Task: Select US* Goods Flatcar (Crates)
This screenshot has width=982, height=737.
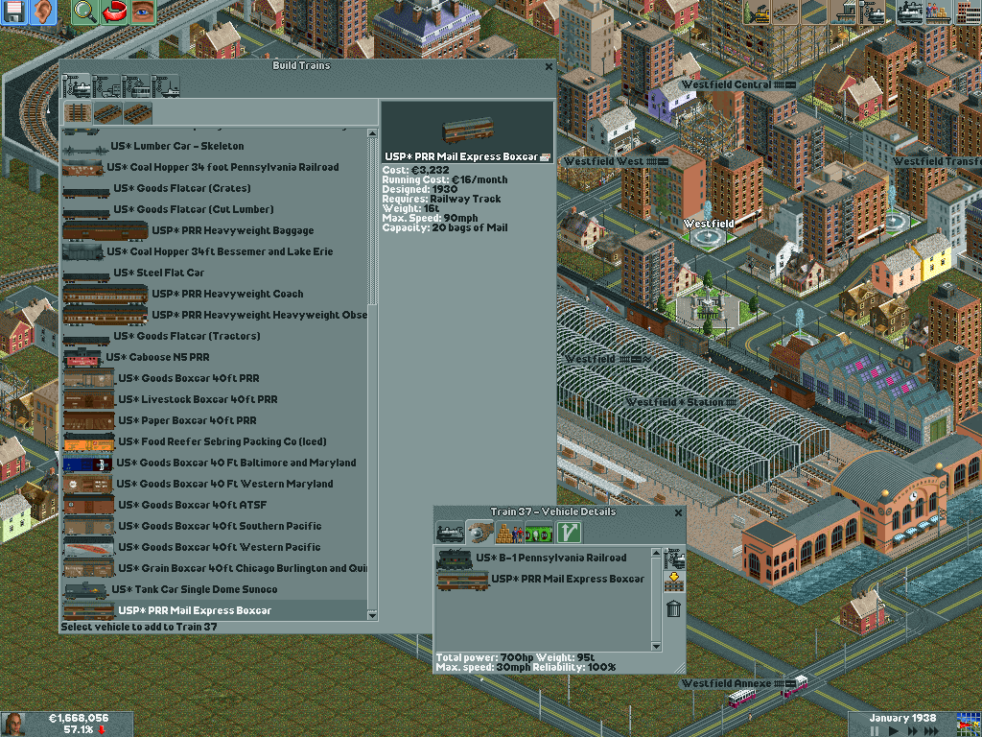Action: click(x=214, y=188)
